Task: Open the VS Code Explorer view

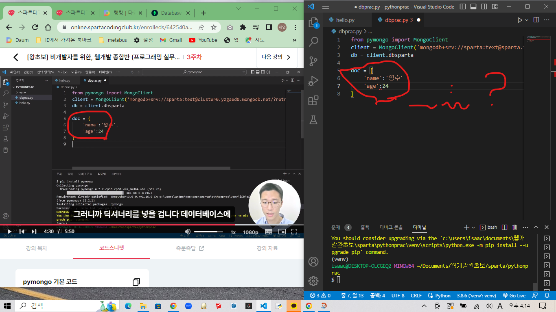Action: [313, 23]
